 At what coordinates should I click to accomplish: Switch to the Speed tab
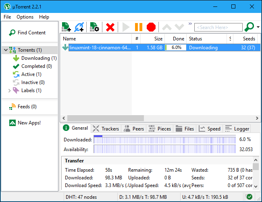click(x=210, y=128)
